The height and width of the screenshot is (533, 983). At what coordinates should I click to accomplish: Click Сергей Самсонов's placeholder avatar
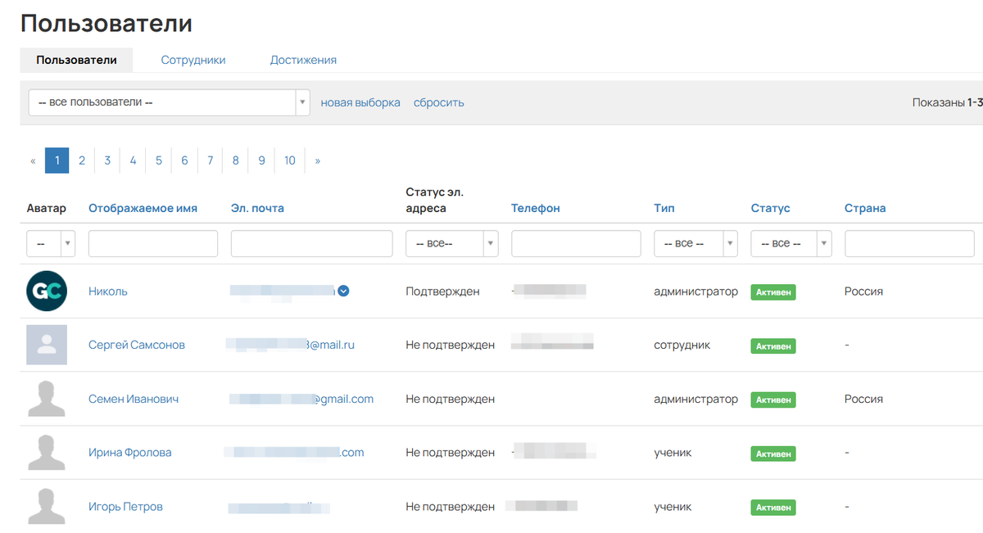47,345
